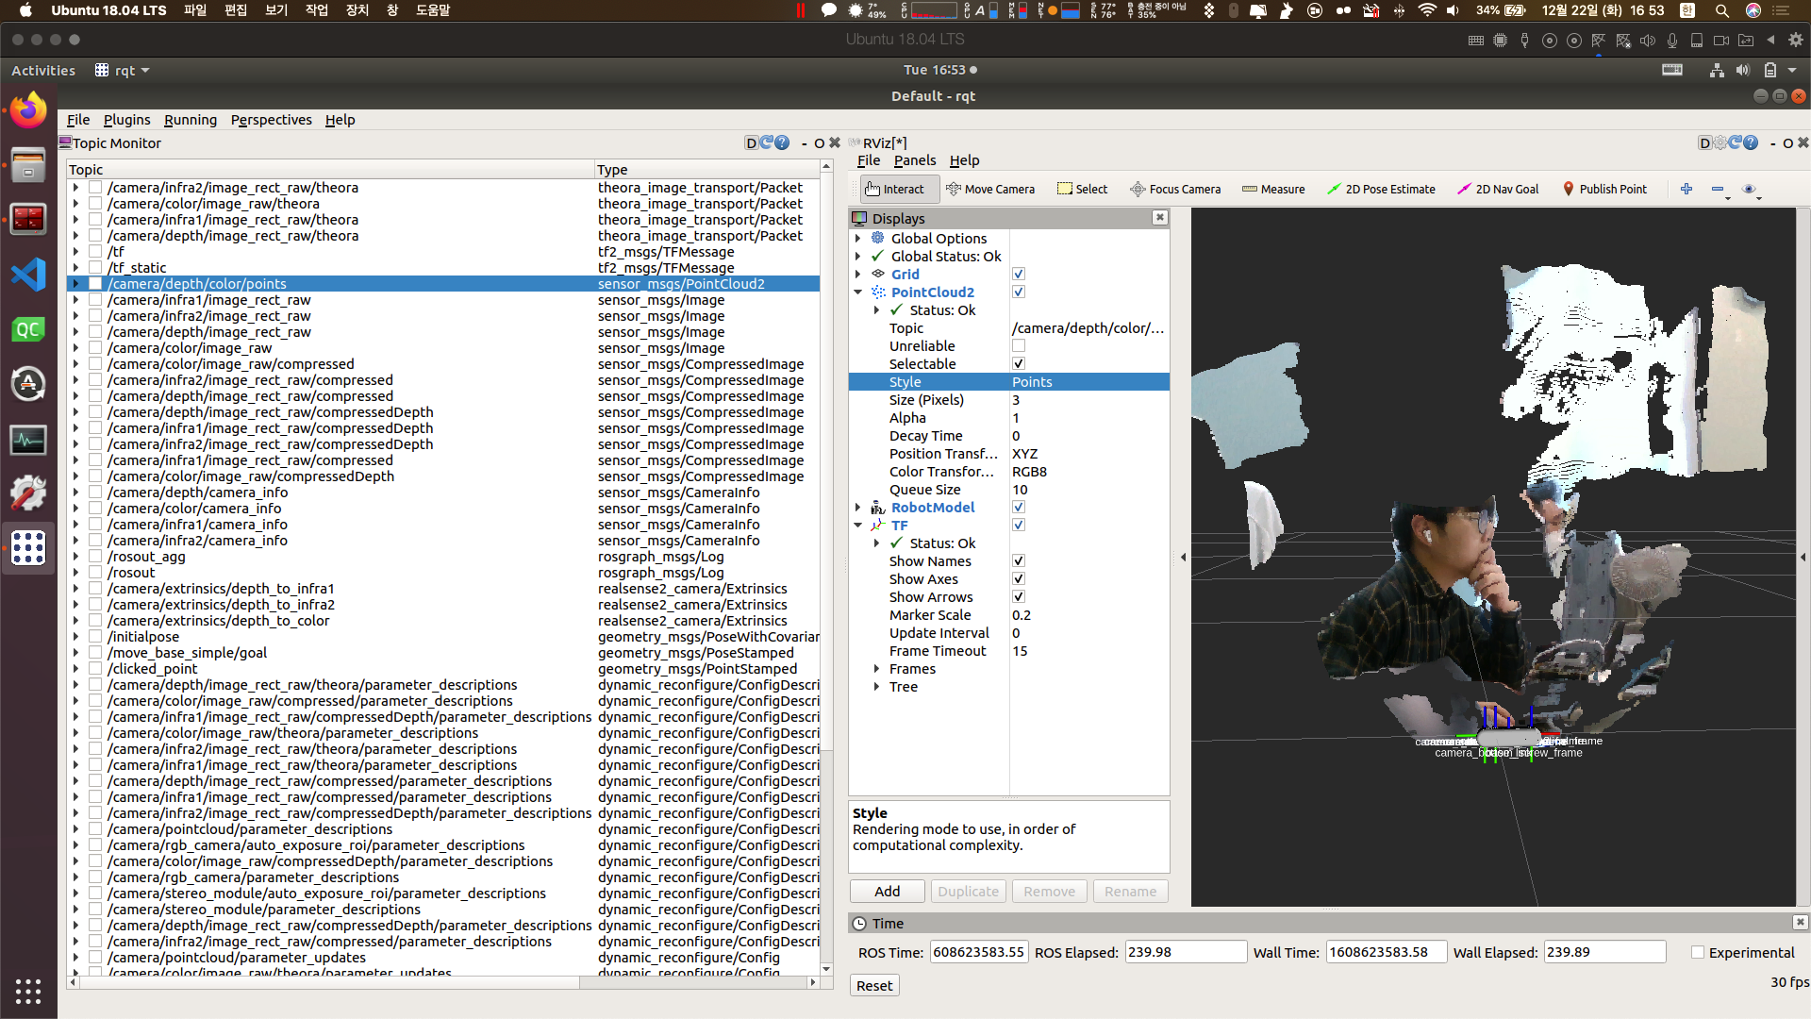Uncheck the Grid display checkbox
This screenshot has width=1811, height=1019.
point(1019,275)
